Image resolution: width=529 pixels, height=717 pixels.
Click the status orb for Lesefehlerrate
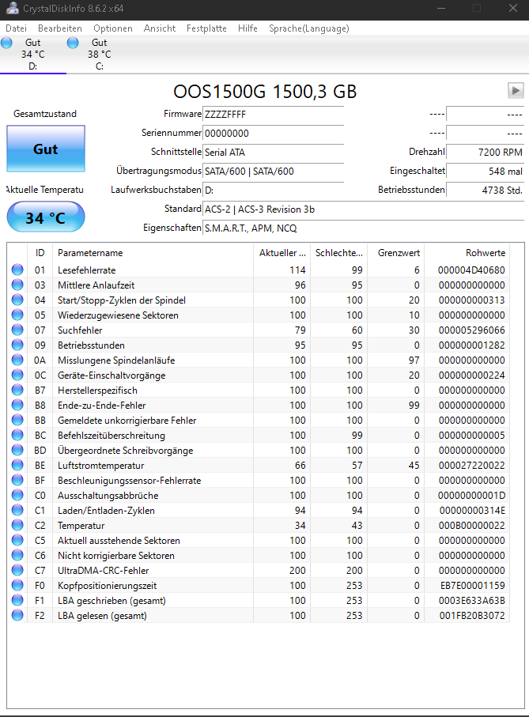pos(17,270)
